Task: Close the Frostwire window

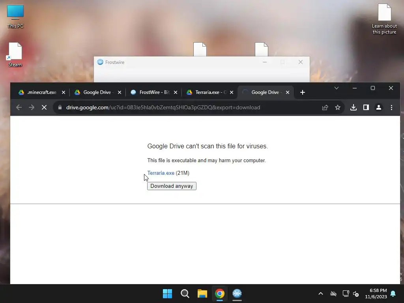Action: click(300, 62)
